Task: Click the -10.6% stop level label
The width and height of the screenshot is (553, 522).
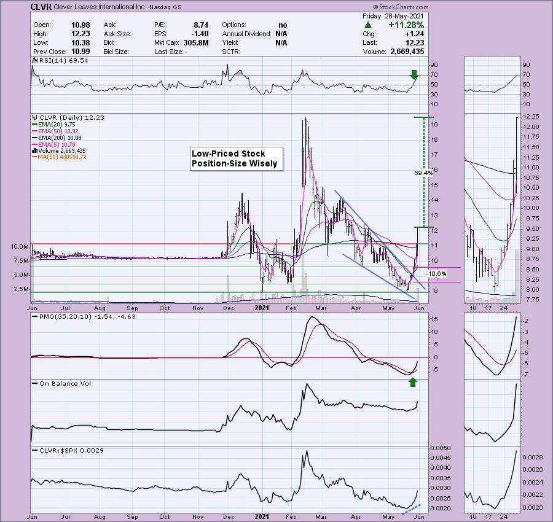Action: click(436, 273)
